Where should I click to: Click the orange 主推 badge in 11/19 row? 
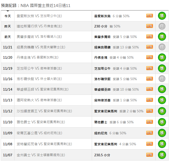pos(149,68)
